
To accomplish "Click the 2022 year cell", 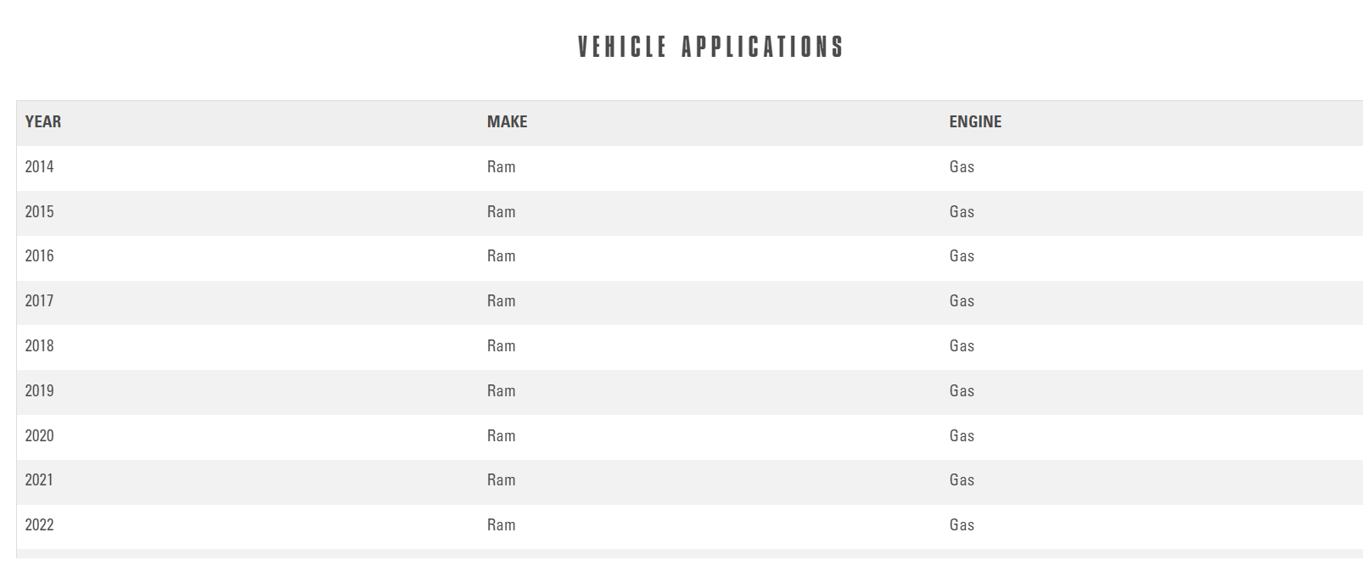I will pos(39,525).
